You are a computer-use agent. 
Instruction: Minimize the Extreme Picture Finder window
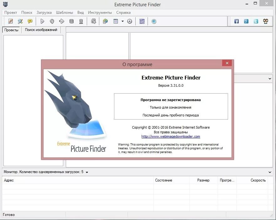(247, 4)
